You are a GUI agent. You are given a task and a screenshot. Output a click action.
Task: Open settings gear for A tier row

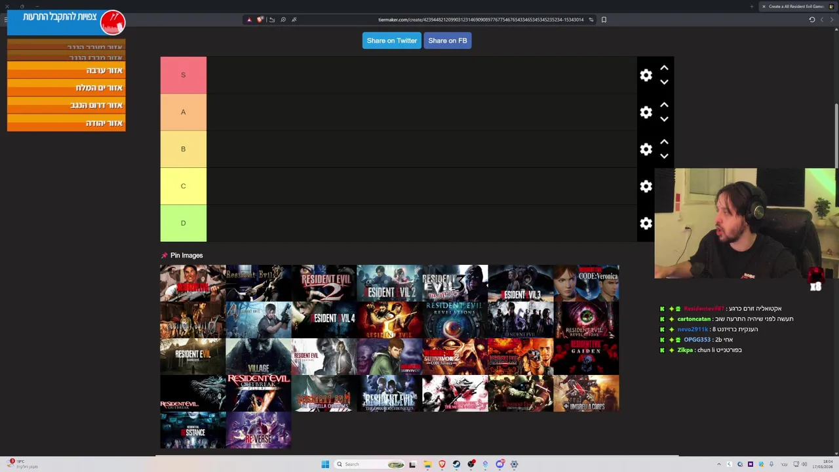[x=646, y=112]
